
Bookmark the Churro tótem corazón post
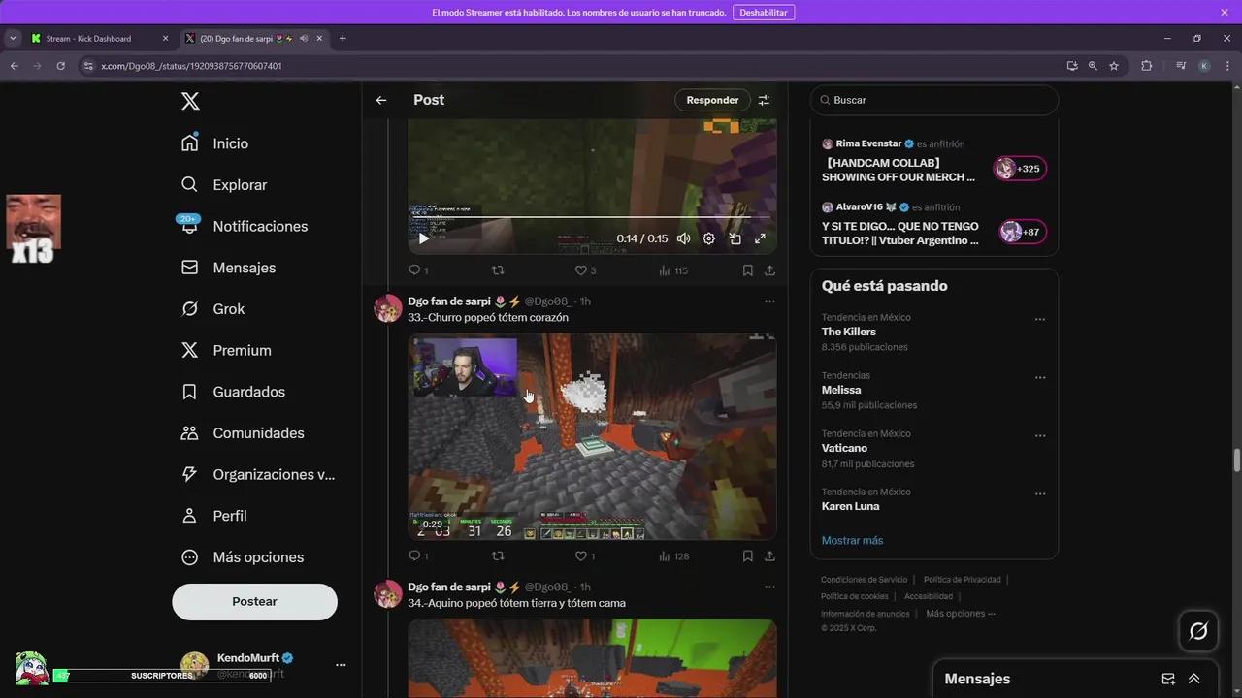[748, 556]
